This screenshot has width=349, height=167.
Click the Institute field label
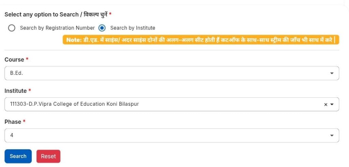click(x=16, y=91)
